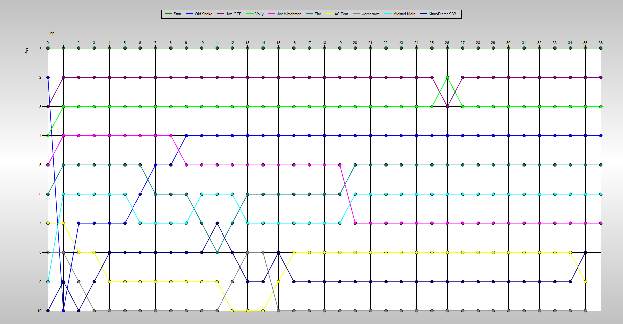Click werneruwe's gray marker at lap 0 position 8
This screenshot has height=324, width=623.
48,252
